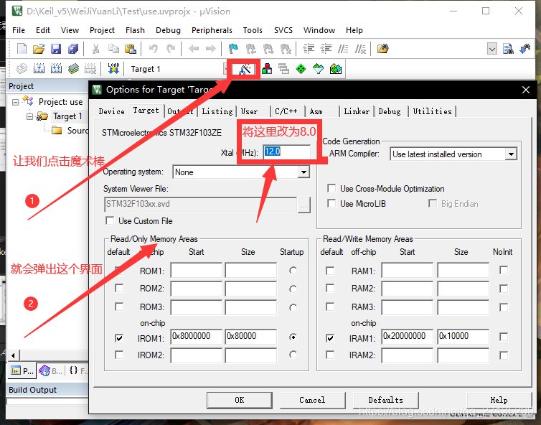Click the Defaults button
Image resolution: width=541 pixels, height=425 pixels.
tap(386, 400)
